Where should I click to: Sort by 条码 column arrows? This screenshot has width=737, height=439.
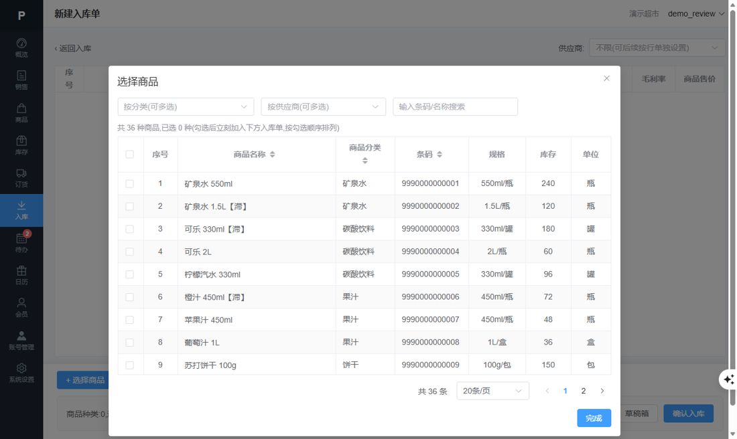pyautogui.click(x=440, y=154)
